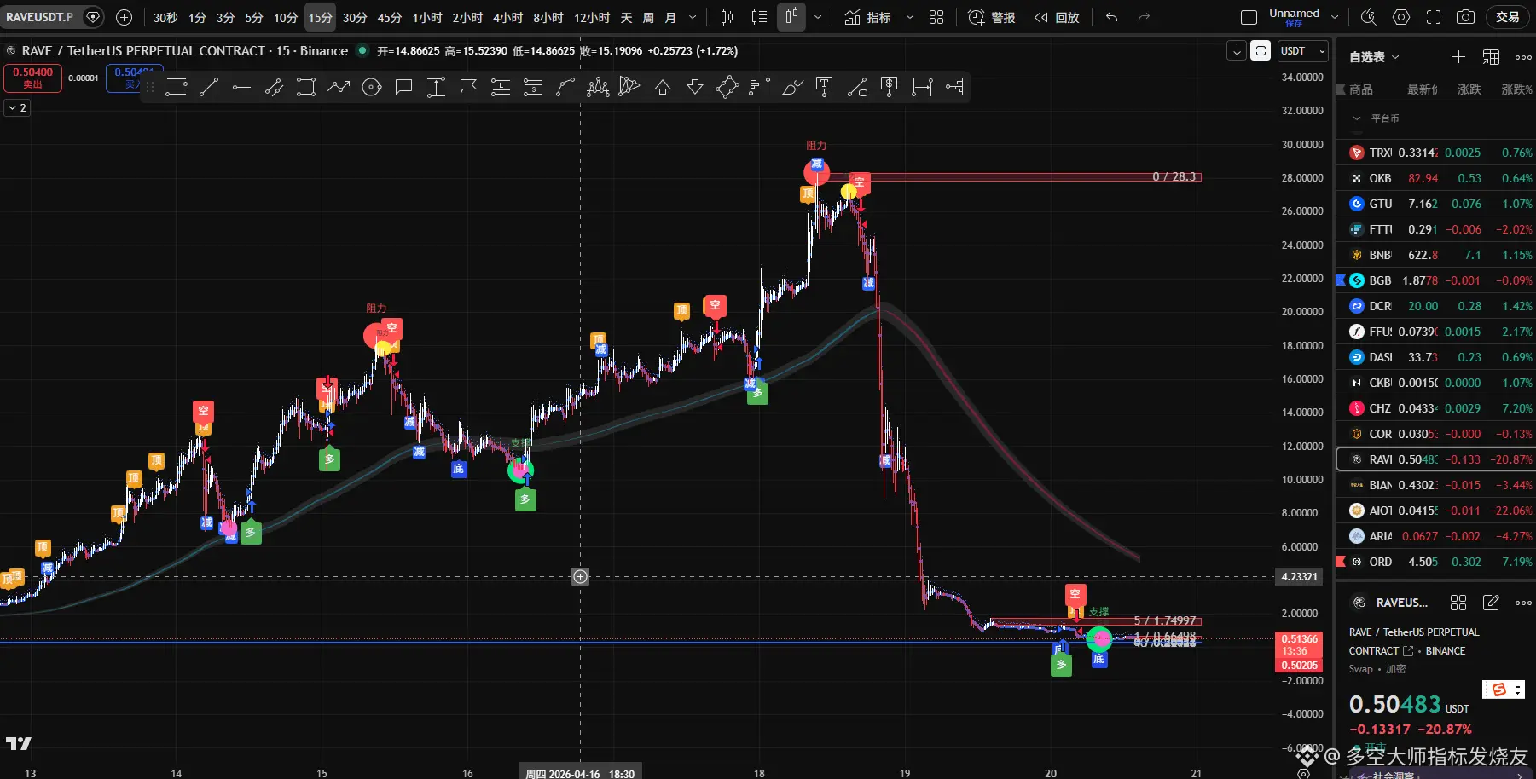Image resolution: width=1536 pixels, height=779 pixels.
Task: Open the USDT currency dropdown
Action: point(1302,51)
